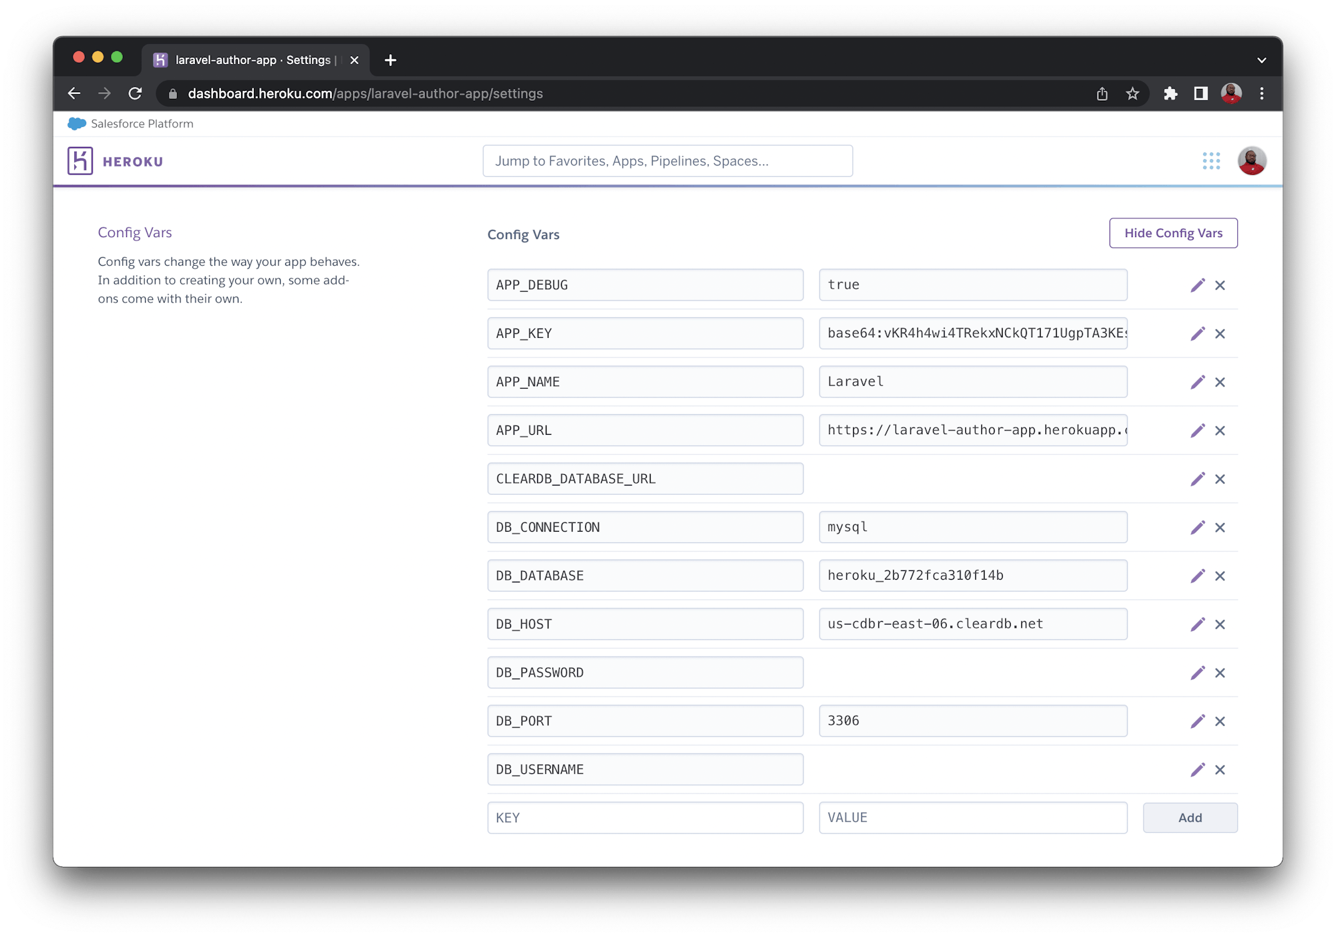Expand the chevron at top-right of window
This screenshot has width=1336, height=937.
click(1262, 60)
